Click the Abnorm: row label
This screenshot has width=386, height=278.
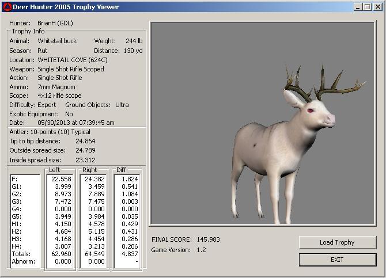tap(24, 261)
